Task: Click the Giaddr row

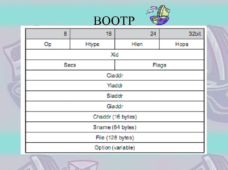Action: coord(115,106)
